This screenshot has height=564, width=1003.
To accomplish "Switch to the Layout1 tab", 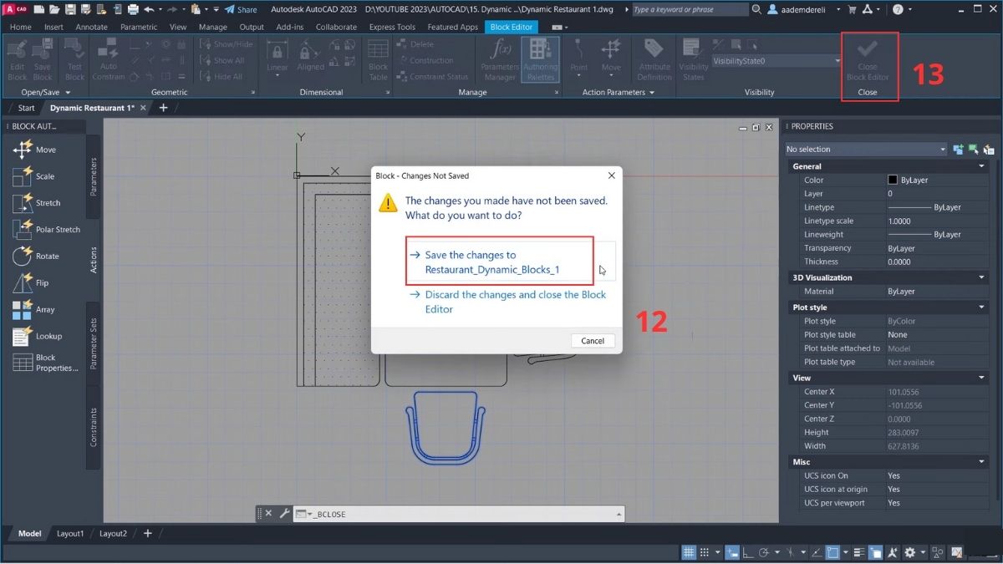I will tap(70, 533).
